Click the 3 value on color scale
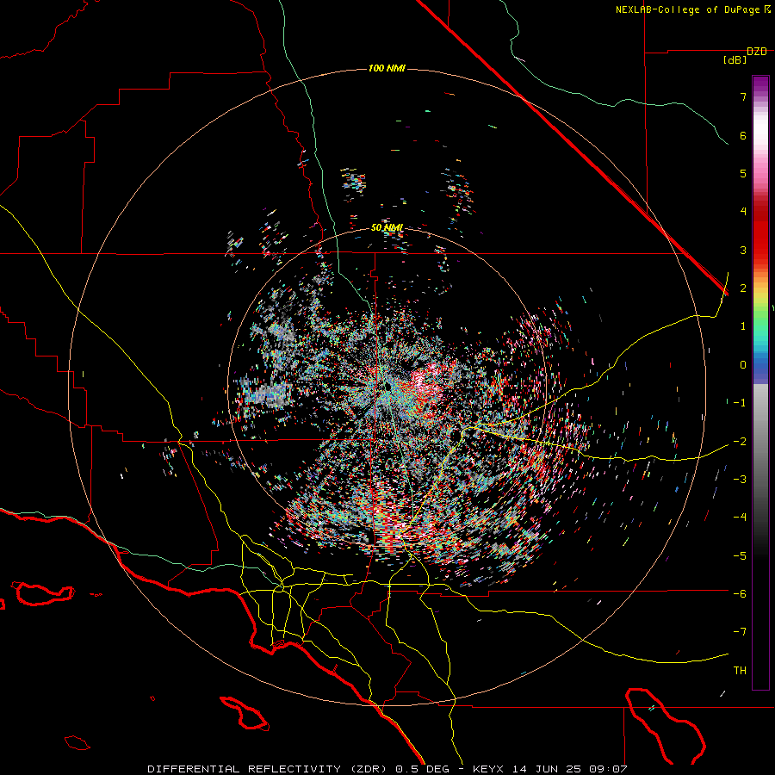 coord(743,250)
